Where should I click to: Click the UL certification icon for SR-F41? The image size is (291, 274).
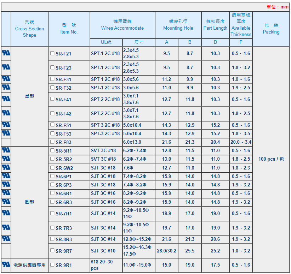[x=6, y=99]
